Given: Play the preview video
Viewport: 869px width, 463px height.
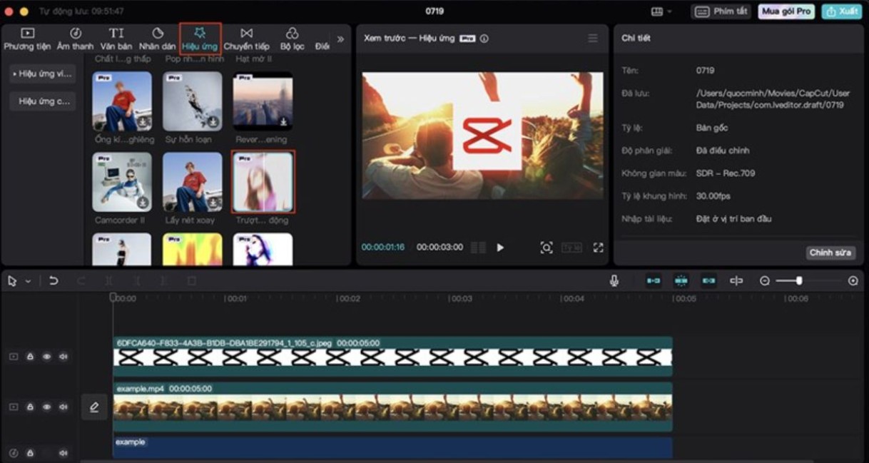Looking at the screenshot, I should (500, 248).
